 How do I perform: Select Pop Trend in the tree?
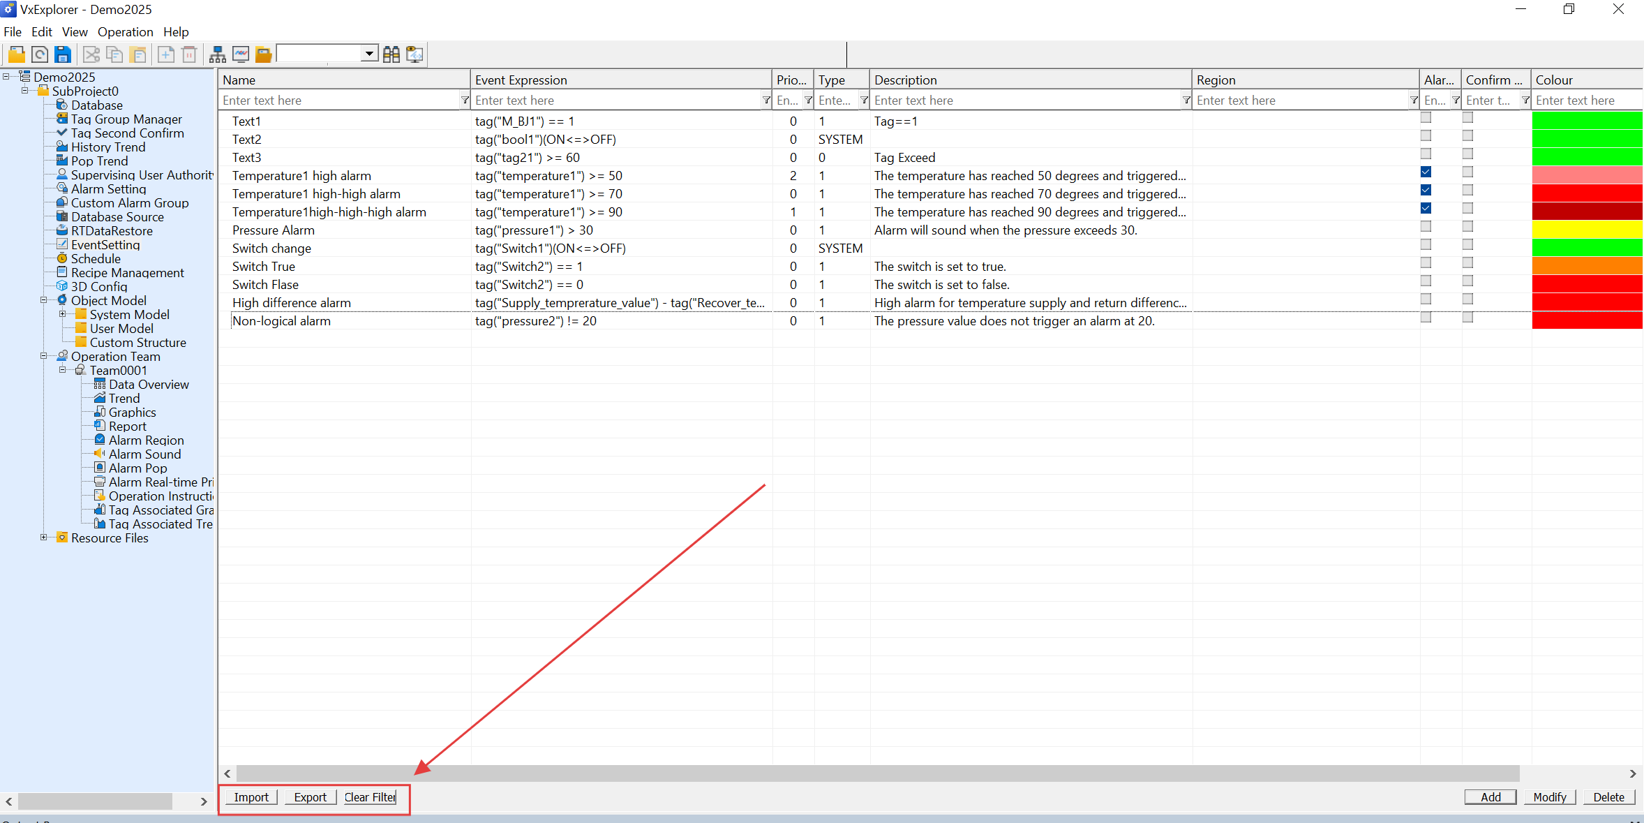(99, 161)
